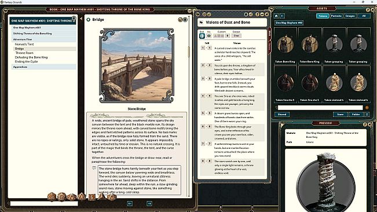Click the third round icon in Visions header

coord(209,14)
